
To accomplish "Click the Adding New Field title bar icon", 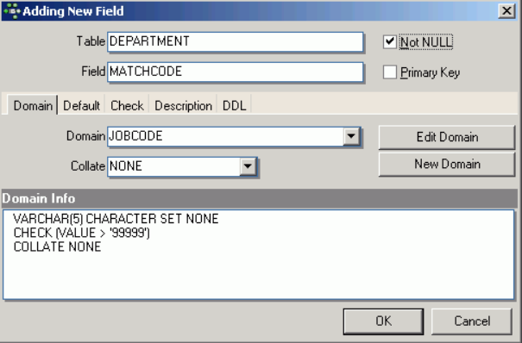I will [12, 11].
